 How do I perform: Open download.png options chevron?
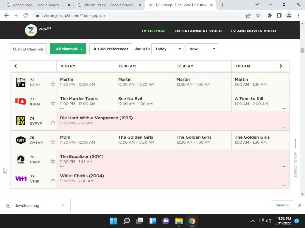pos(63,205)
